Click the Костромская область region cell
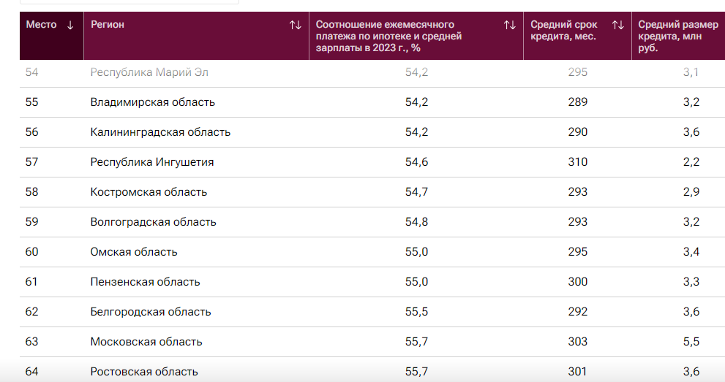The height and width of the screenshot is (382, 725). tap(149, 192)
